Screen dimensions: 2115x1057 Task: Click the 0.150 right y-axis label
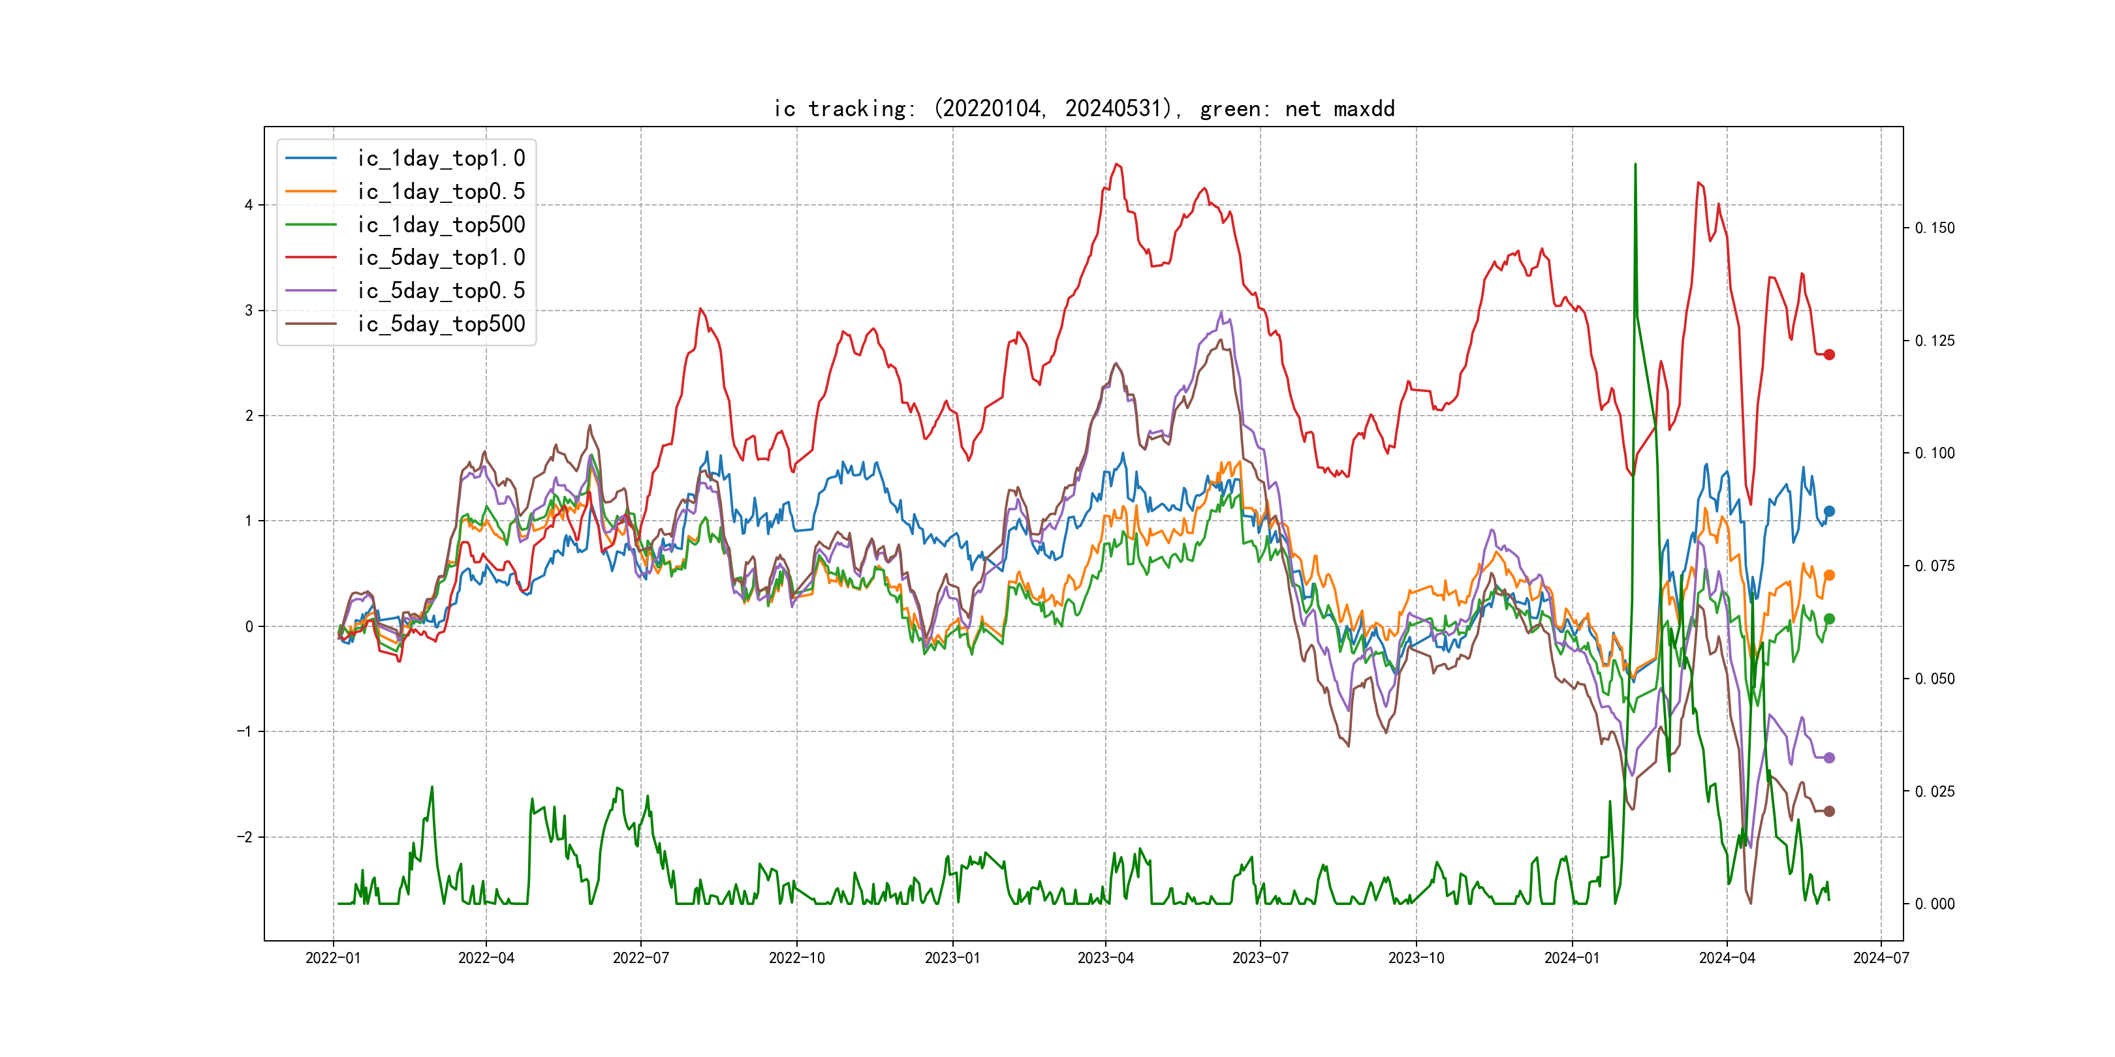tap(1934, 228)
